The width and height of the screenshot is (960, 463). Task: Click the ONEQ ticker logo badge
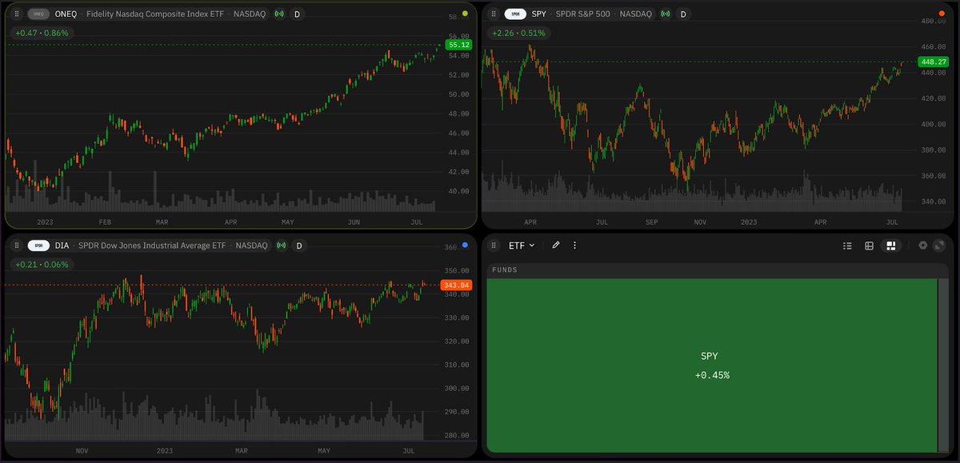point(38,14)
